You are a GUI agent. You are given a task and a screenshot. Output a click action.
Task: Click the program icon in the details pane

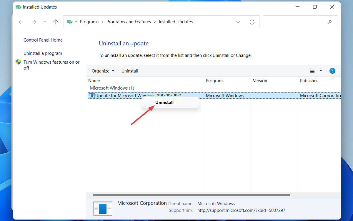click(x=102, y=208)
